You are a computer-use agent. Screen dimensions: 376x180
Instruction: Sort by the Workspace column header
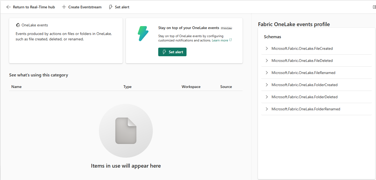[x=191, y=87]
